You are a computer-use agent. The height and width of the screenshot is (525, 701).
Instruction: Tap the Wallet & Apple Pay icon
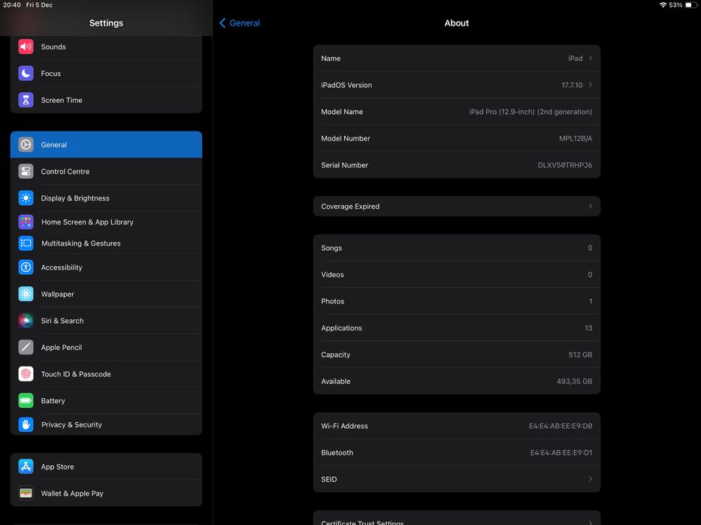coord(26,493)
